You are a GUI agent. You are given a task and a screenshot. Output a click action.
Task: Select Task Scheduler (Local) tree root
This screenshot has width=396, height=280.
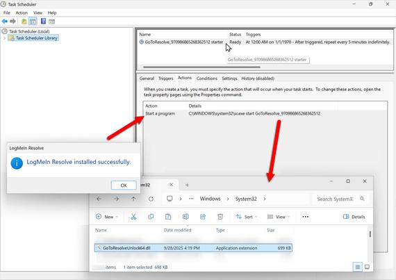[x=29, y=31]
